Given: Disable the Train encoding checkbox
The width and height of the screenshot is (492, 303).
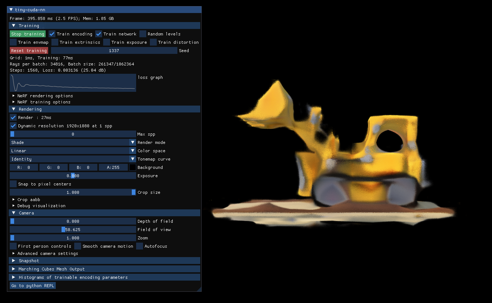Looking at the screenshot, I should 52,34.
